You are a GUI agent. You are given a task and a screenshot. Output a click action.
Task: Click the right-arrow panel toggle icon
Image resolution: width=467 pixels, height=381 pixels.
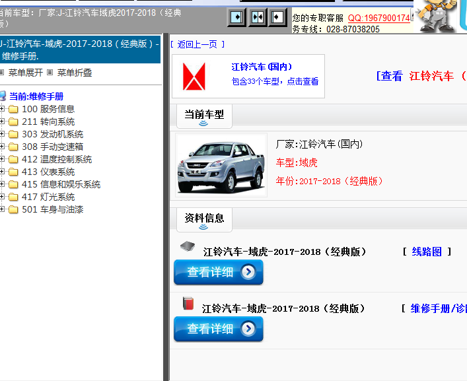pyautogui.click(x=236, y=17)
